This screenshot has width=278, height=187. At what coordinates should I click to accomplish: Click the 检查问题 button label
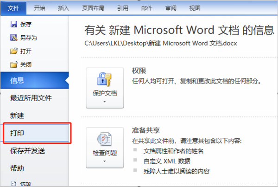click(105, 153)
